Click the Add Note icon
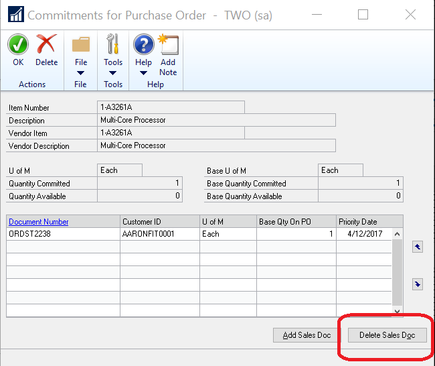 point(168,44)
